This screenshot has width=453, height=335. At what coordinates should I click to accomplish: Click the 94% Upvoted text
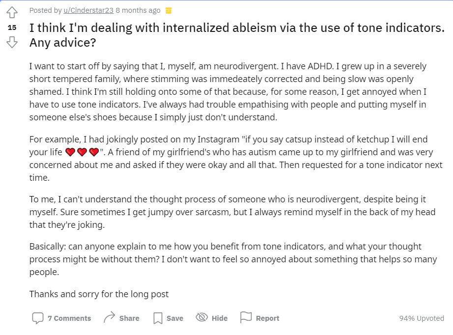pos(422,318)
